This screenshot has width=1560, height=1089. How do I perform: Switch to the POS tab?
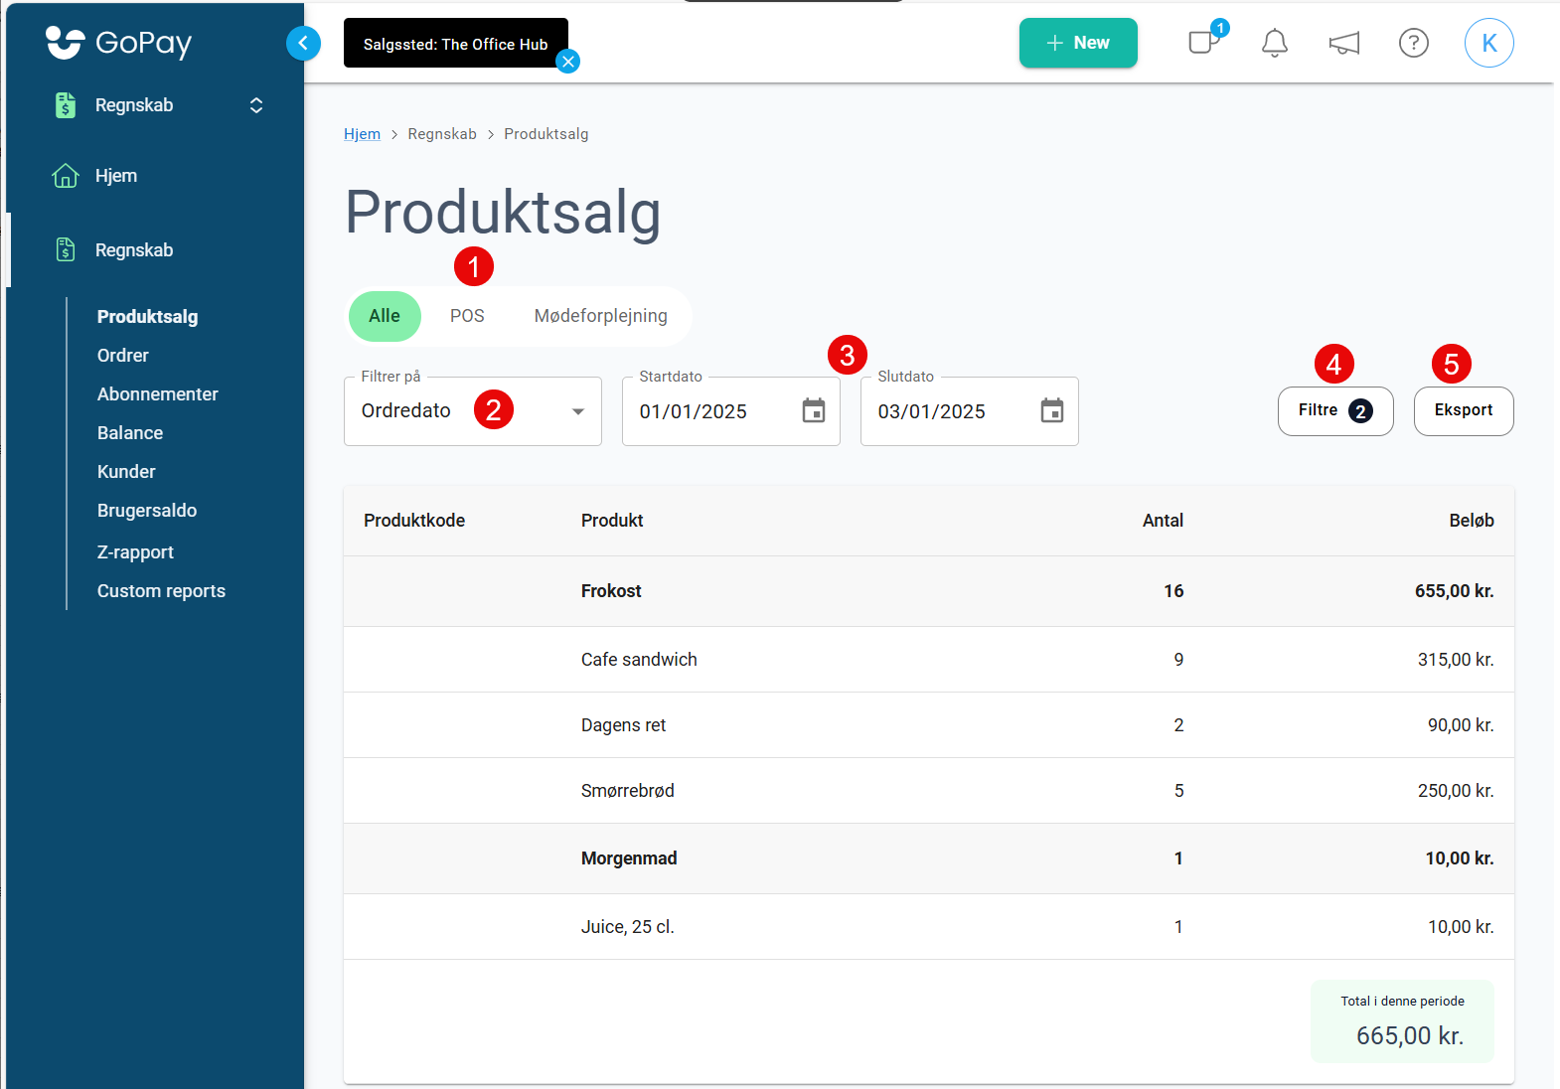(467, 316)
